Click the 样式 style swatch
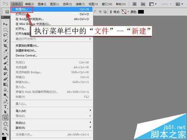Viewport: 187px width, 140px height. [124, 12]
